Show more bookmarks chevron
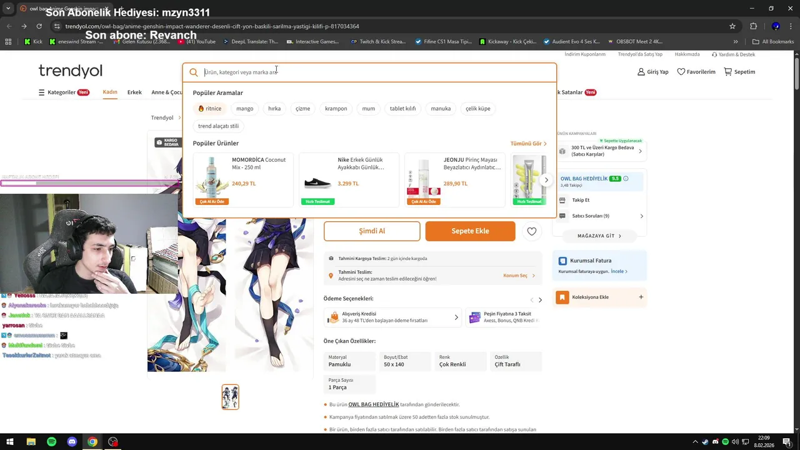Viewport: 800px width, 450px height. click(x=736, y=42)
